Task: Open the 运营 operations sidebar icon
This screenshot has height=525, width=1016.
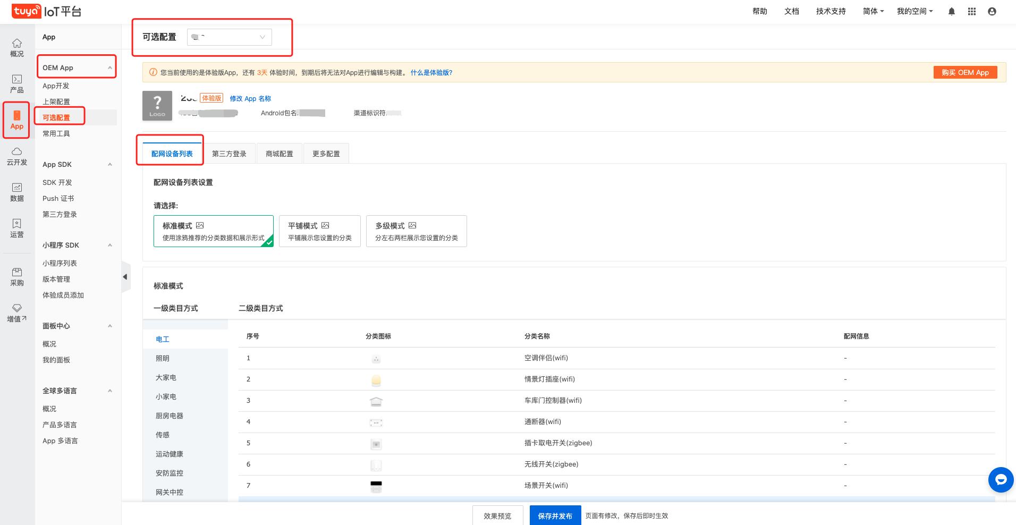Action: (x=17, y=228)
